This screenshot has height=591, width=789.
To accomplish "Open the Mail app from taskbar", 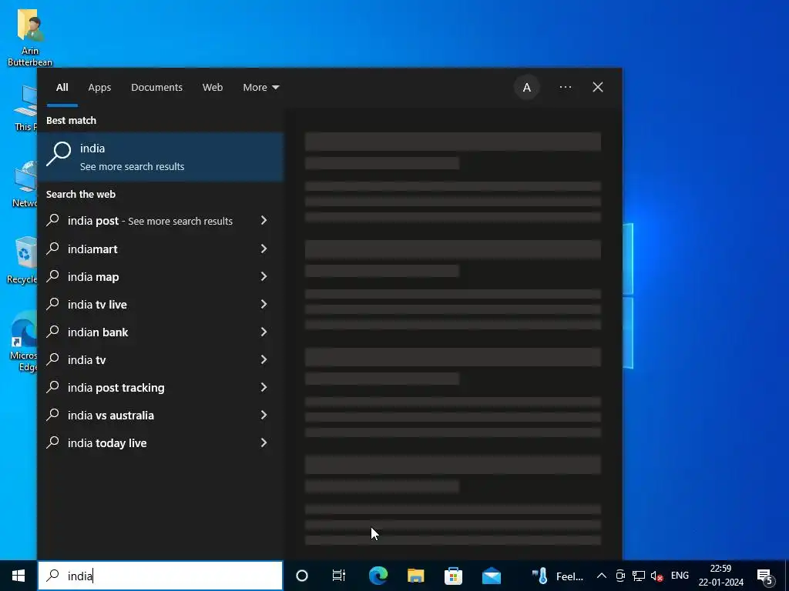I will (x=491, y=576).
